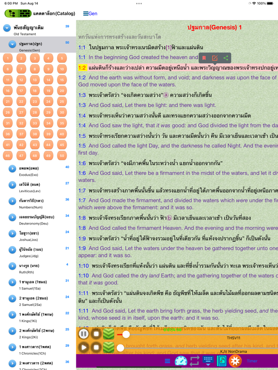Tap the three dots multitasking control
This screenshot has width=278, height=370.
point(139,3)
